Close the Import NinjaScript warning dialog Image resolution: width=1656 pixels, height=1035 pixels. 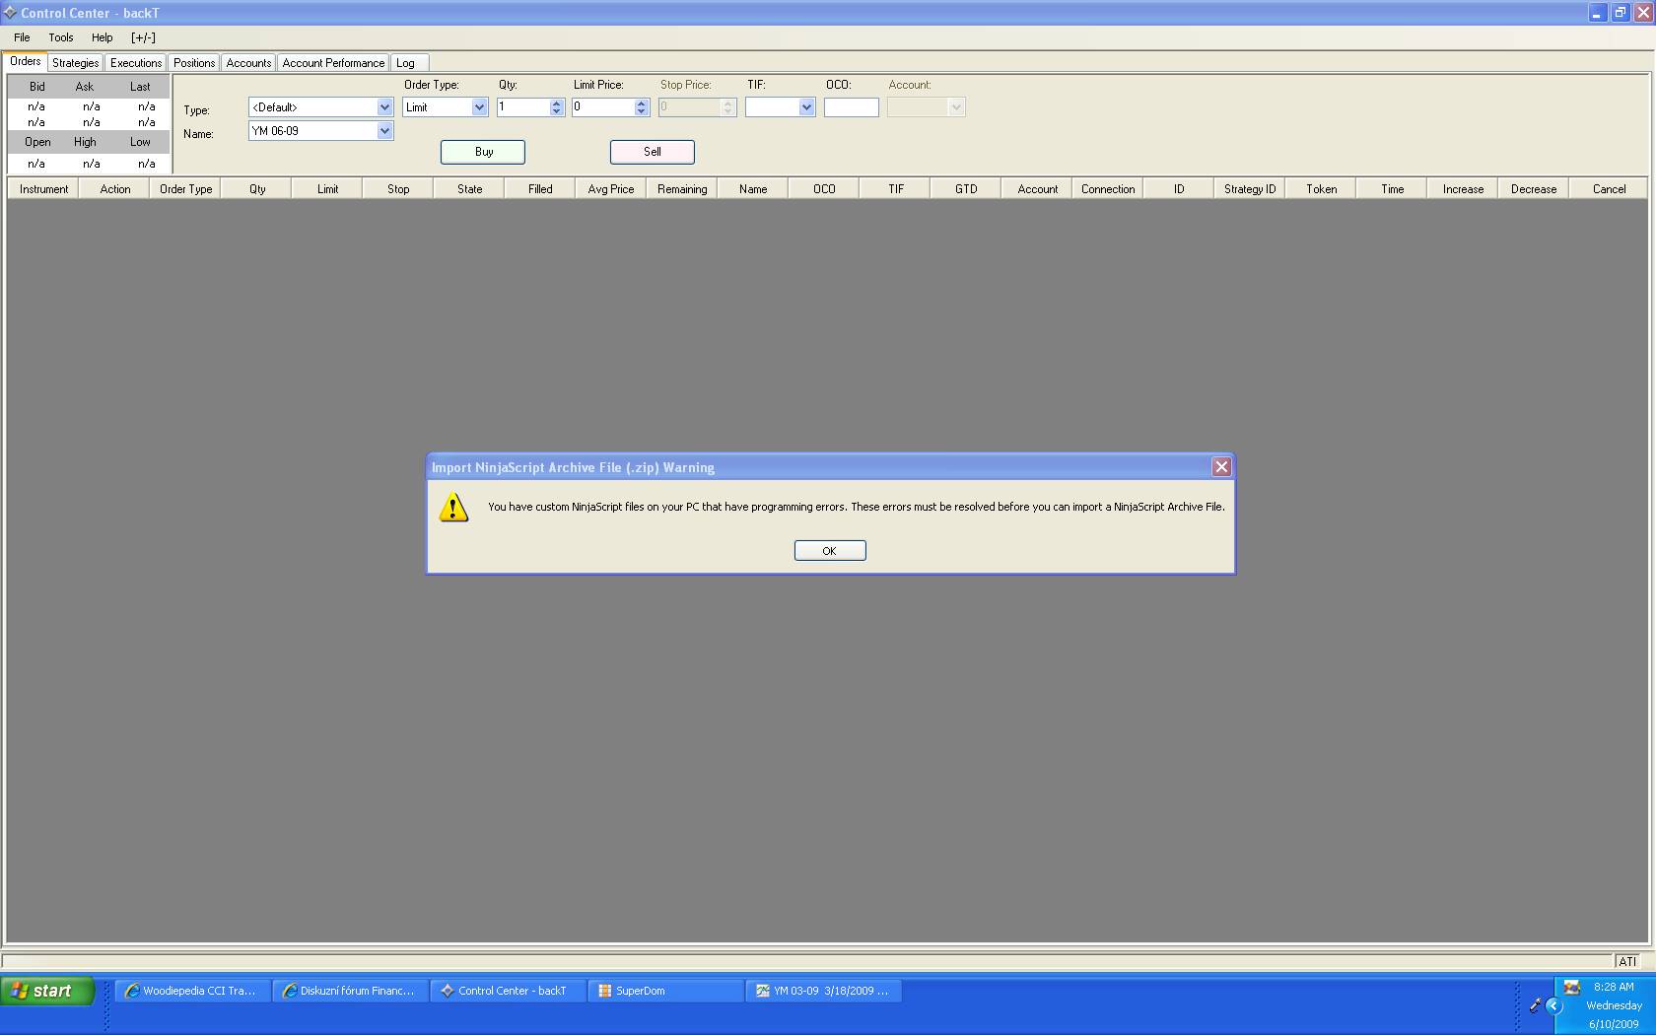click(1221, 467)
